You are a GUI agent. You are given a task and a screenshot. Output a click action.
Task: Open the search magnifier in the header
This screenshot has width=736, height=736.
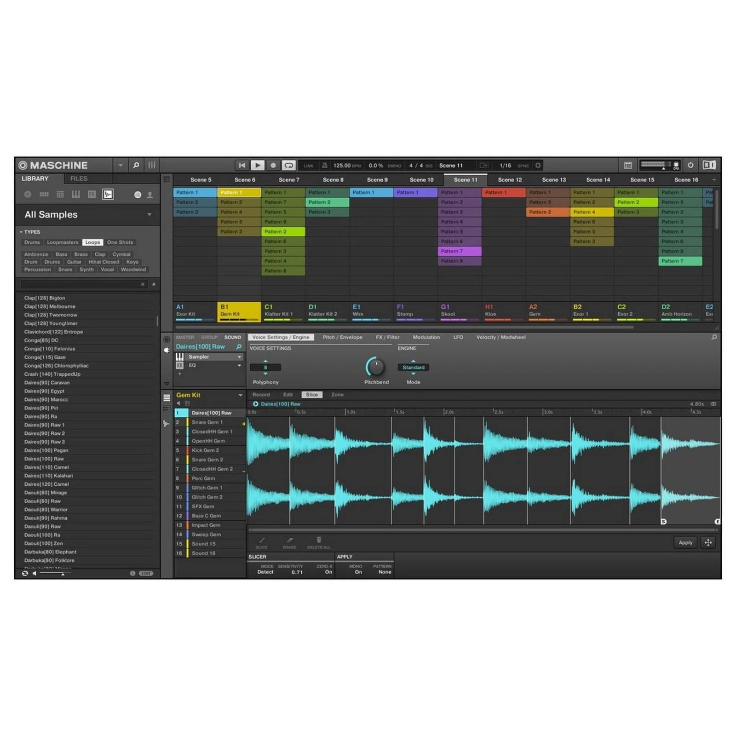[x=136, y=165]
